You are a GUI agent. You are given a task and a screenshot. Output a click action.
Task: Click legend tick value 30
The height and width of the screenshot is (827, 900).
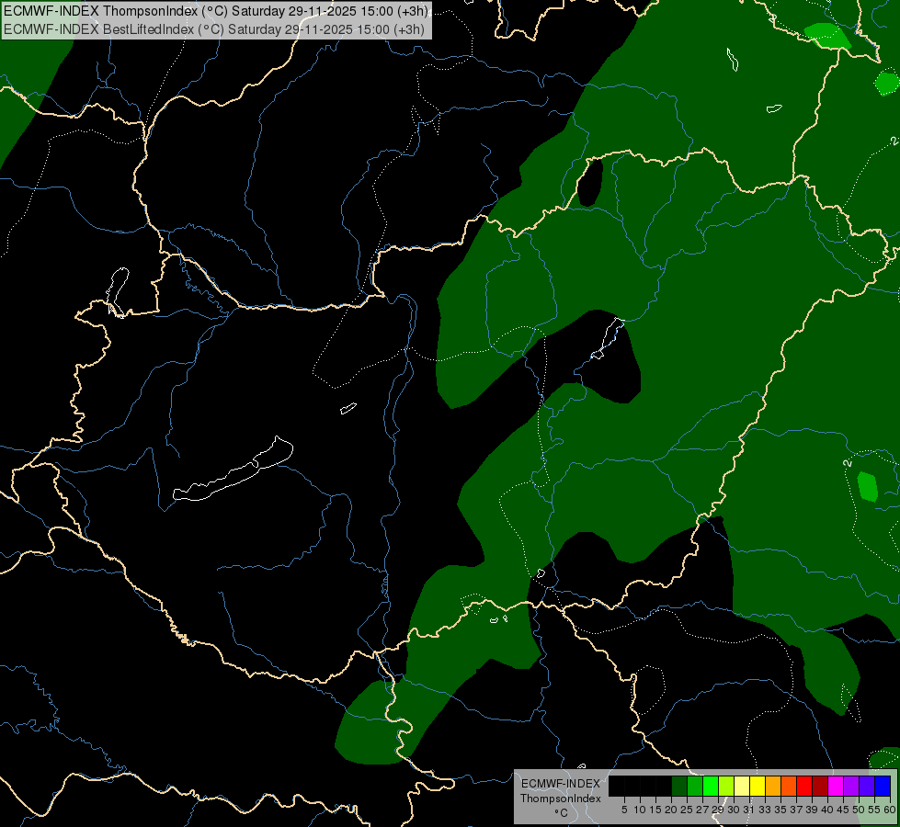(x=734, y=810)
